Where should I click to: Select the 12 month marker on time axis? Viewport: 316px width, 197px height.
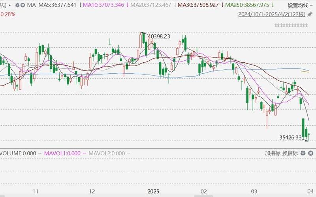click(92, 191)
